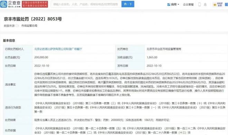
Task: Click the info icon beside 数据来源
Action: (17, 26)
